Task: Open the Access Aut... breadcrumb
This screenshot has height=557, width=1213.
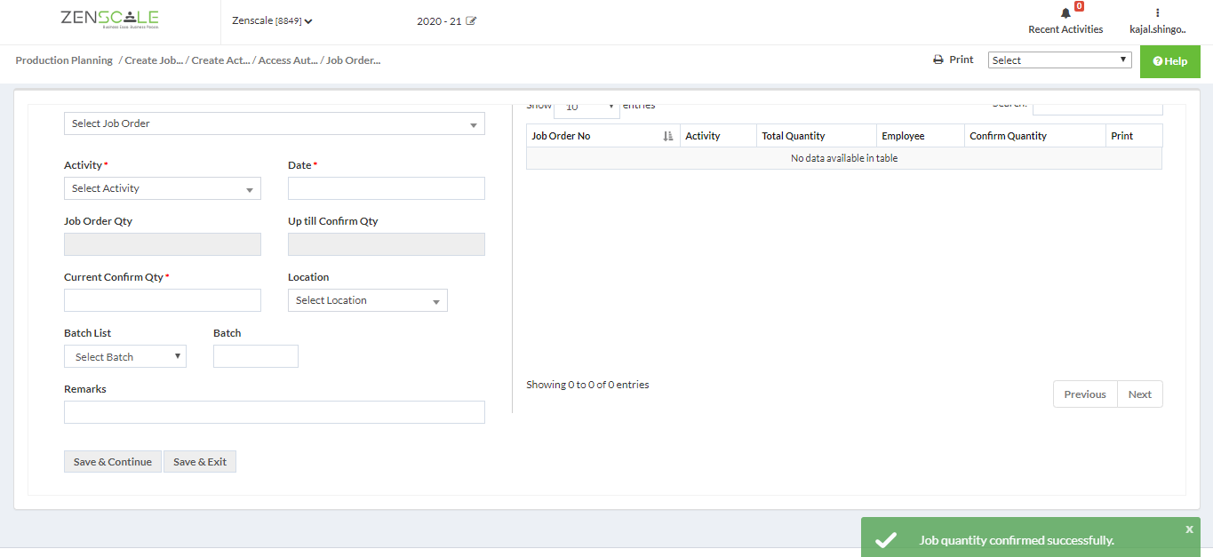Action: [x=288, y=60]
